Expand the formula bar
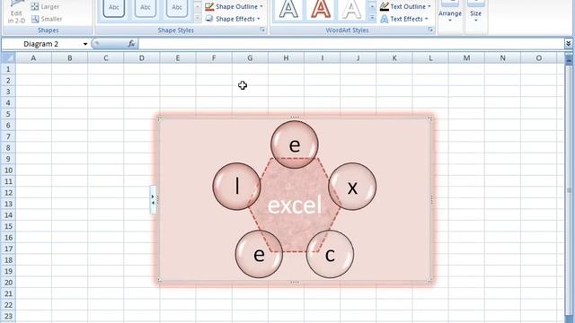The height and width of the screenshot is (323, 575). click(x=569, y=44)
